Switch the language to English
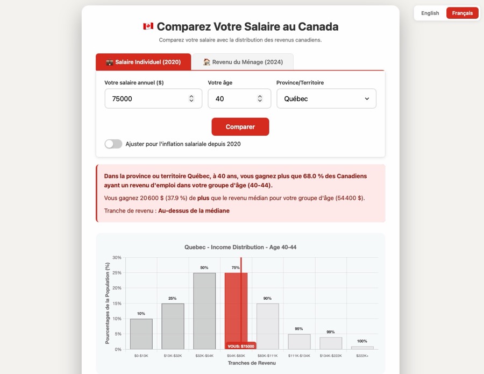 pos(430,13)
